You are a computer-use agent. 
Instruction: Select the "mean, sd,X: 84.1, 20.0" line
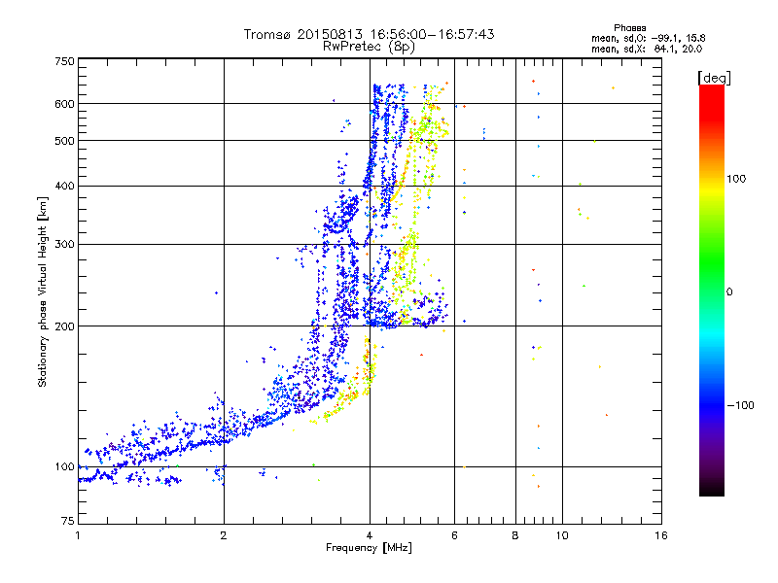pos(647,49)
